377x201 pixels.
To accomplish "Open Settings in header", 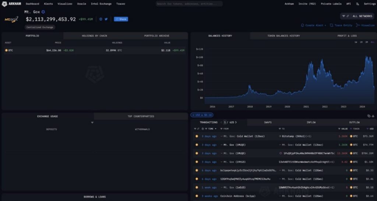I will [370, 4].
